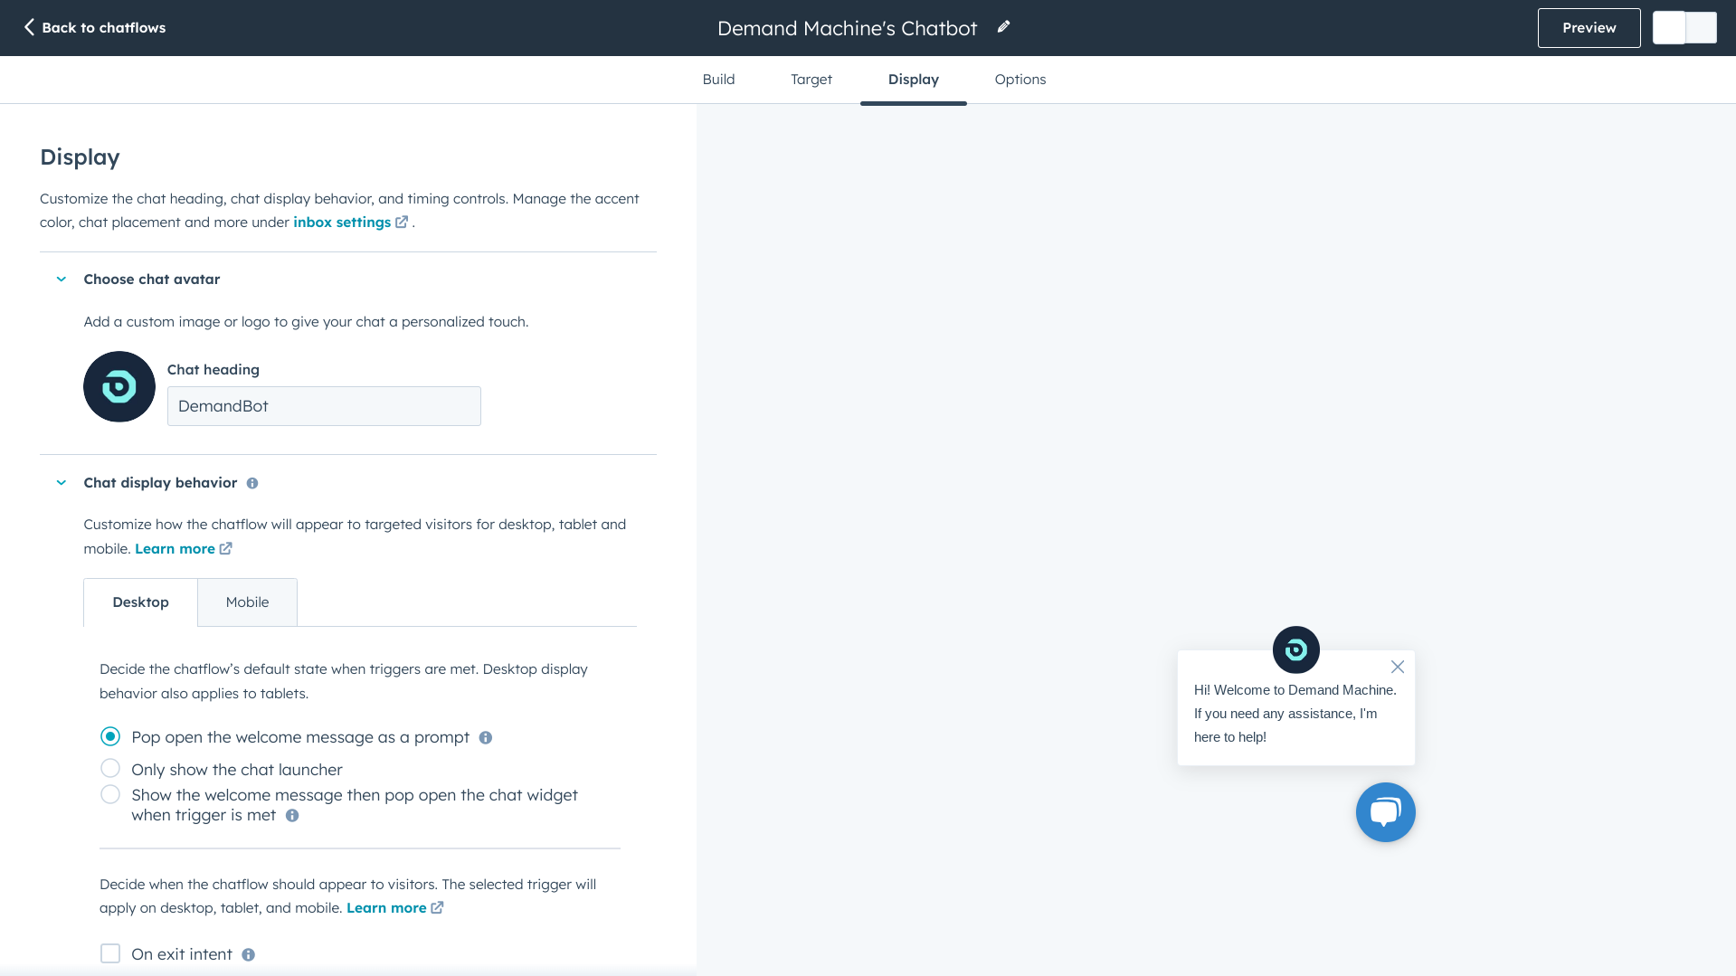Click the Demand Machine's Chatbot title
This screenshot has width=1736, height=976.
click(847, 28)
